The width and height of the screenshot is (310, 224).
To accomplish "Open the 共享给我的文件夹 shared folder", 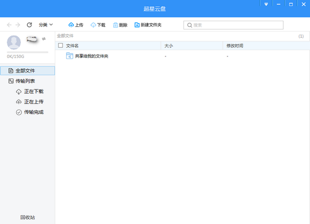I will coord(91,56).
